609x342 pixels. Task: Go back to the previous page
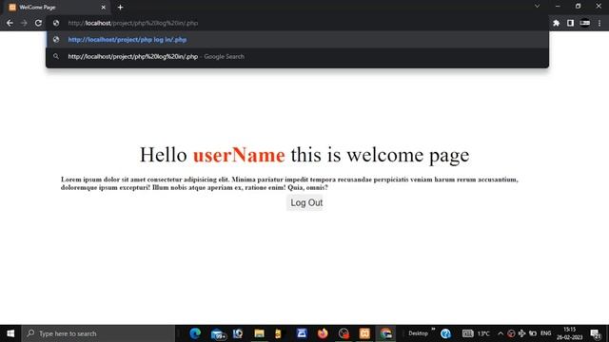pos(10,23)
